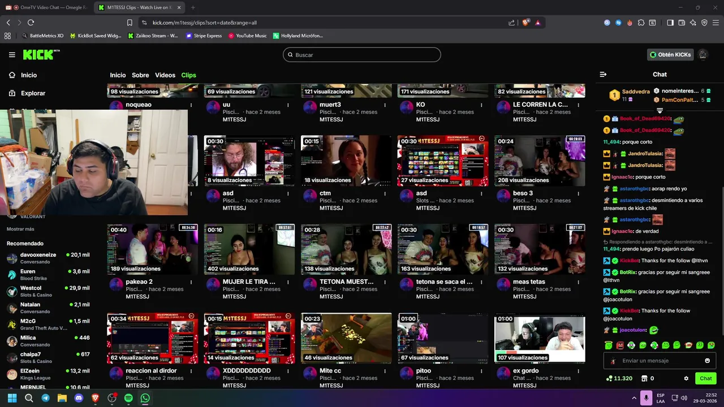Image resolution: width=724 pixels, height=407 pixels.
Task: Open Leo AI sparkle icon
Action: point(693,23)
